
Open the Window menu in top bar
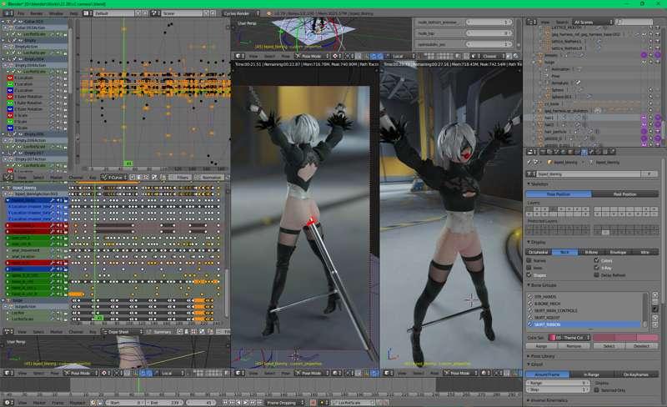56,13
